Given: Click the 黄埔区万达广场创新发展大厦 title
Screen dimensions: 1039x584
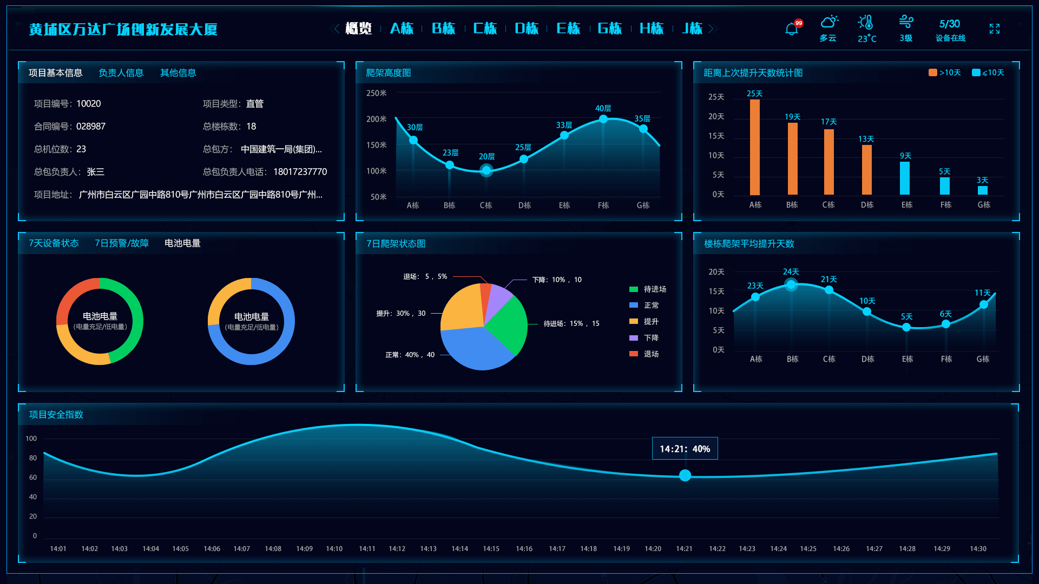Looking at the screenshot, I should 123,29.
